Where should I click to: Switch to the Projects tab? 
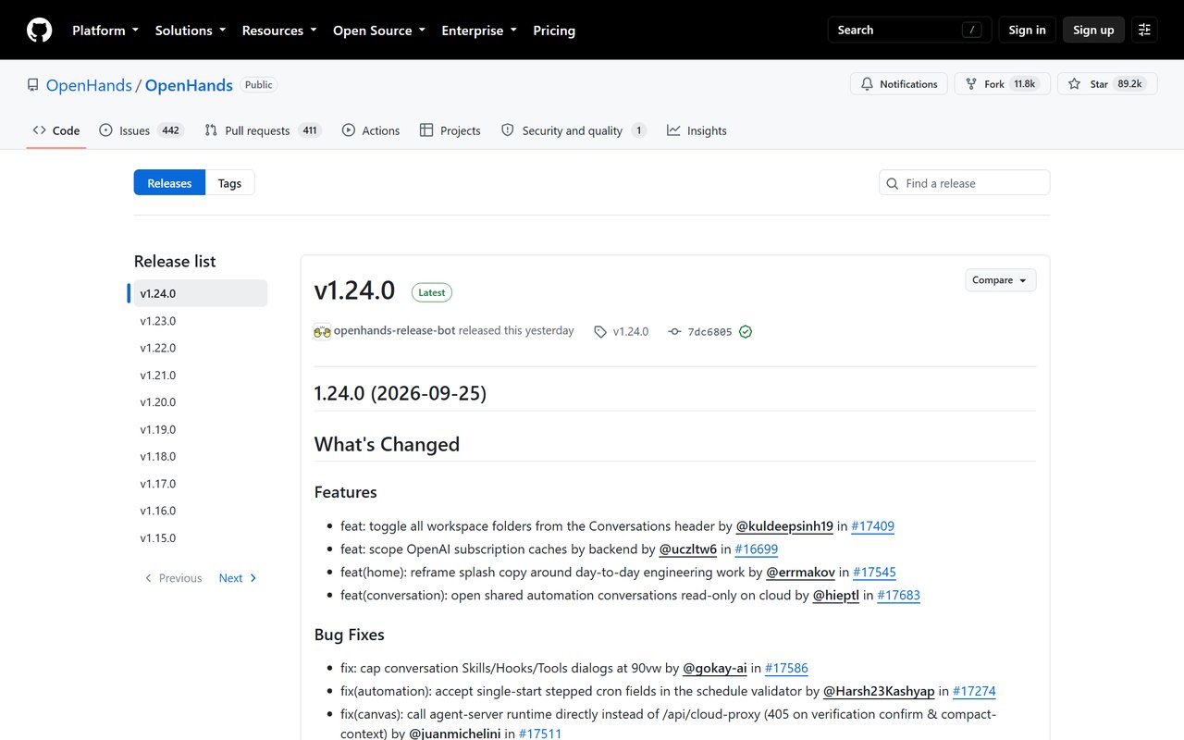(x=450, y=130)
